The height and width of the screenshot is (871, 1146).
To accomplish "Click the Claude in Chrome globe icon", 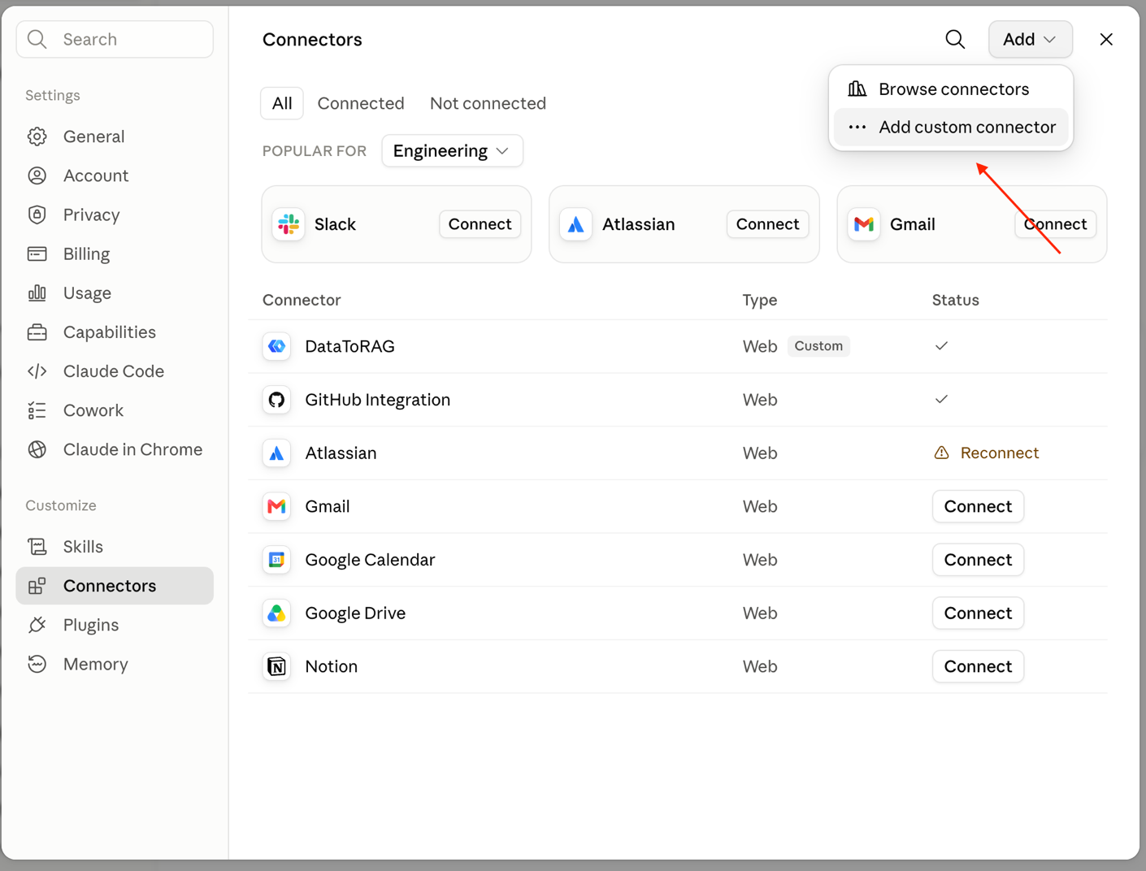I will point(37,449).
